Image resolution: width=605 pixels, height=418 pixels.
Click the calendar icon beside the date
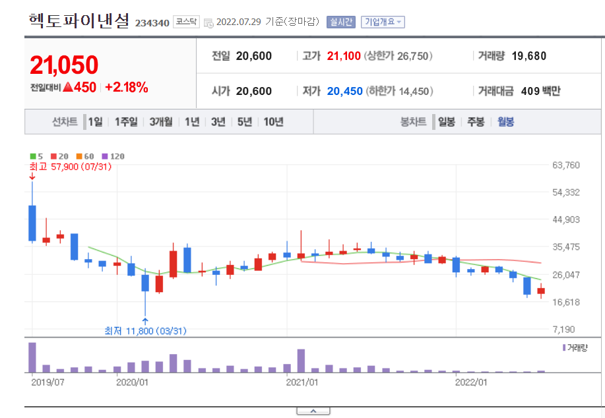click(x=208, y=23)
